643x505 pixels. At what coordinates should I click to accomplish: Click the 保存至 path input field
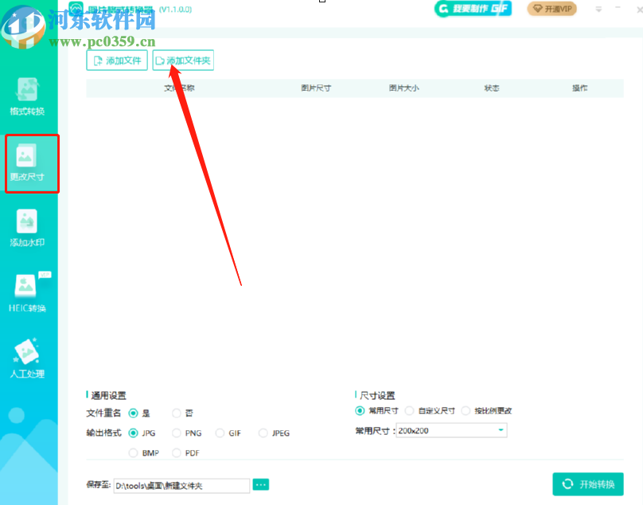pyautogui.click(x=181, y=484)
